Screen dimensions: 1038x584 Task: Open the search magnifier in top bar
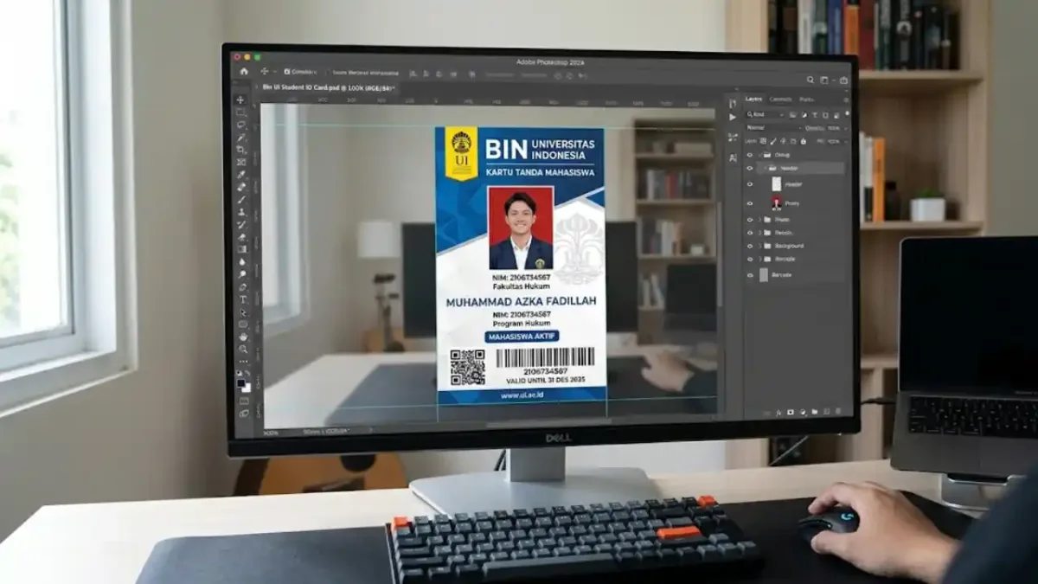tap(811, 80)
